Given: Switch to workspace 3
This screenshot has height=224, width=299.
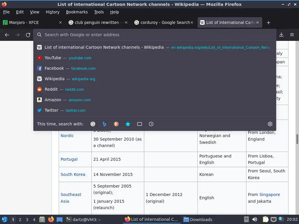Looking at the screenshot, I should [27, 220].
